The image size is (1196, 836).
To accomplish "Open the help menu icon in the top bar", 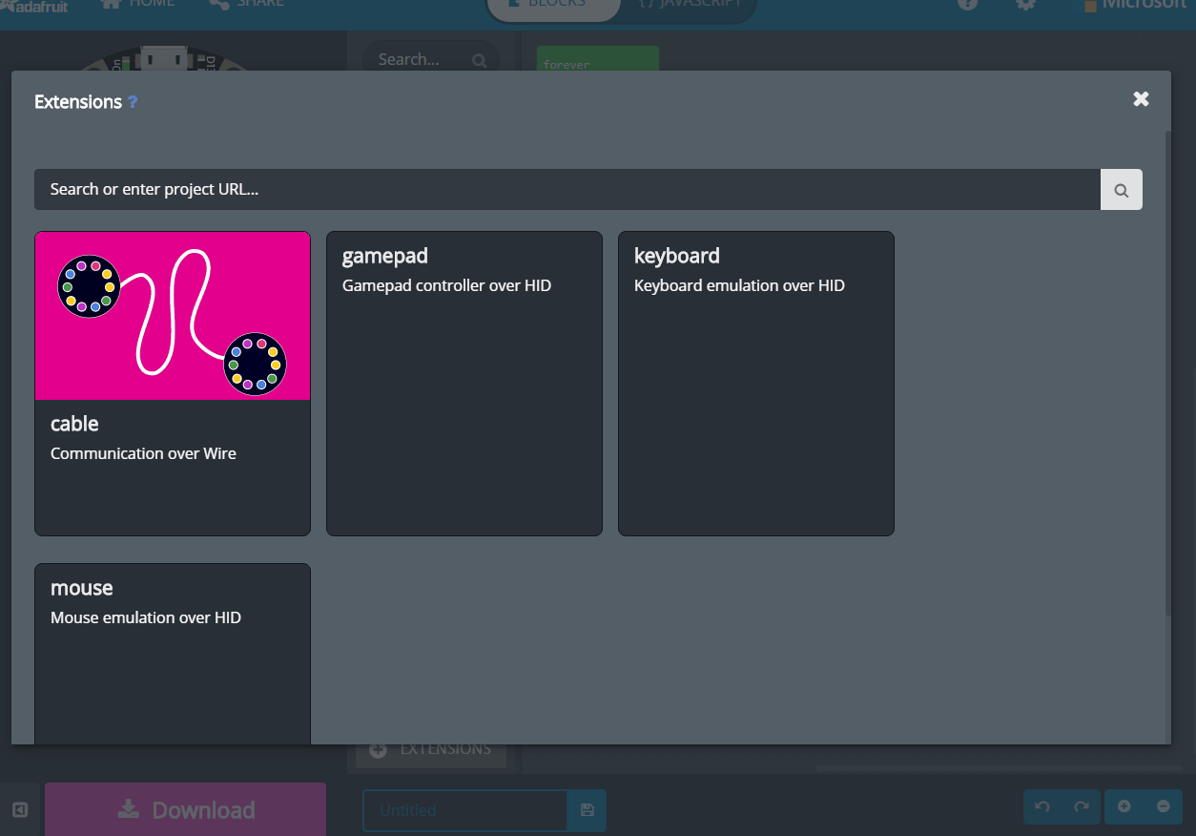I will [967, 4].
